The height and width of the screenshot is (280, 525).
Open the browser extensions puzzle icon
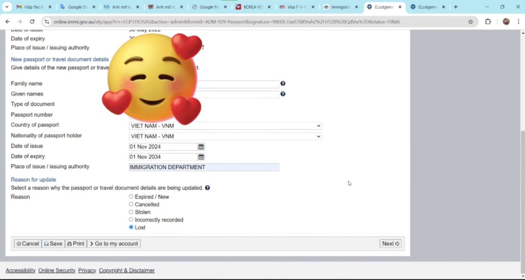pyautogui.click(x=488, y=21)
